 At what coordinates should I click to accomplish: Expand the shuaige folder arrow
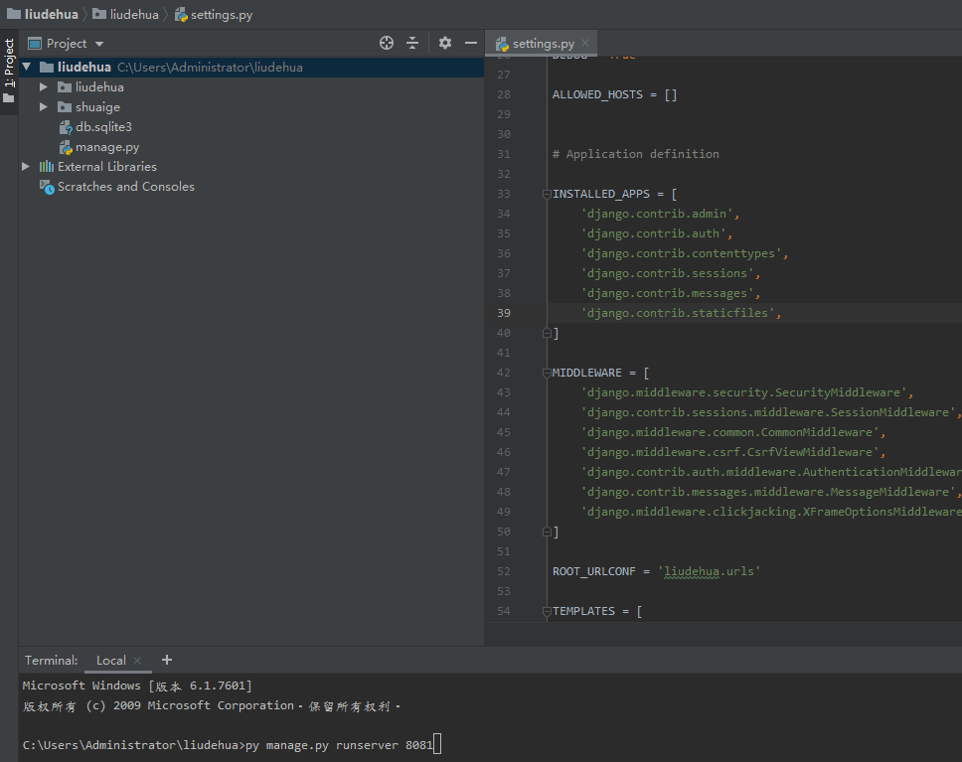pyautogui.click(x=44, y=106)
